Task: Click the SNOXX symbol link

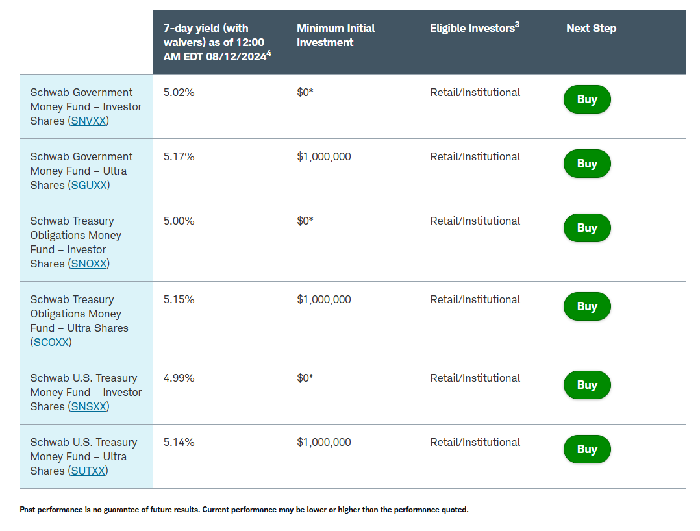Action: point(89,264)
